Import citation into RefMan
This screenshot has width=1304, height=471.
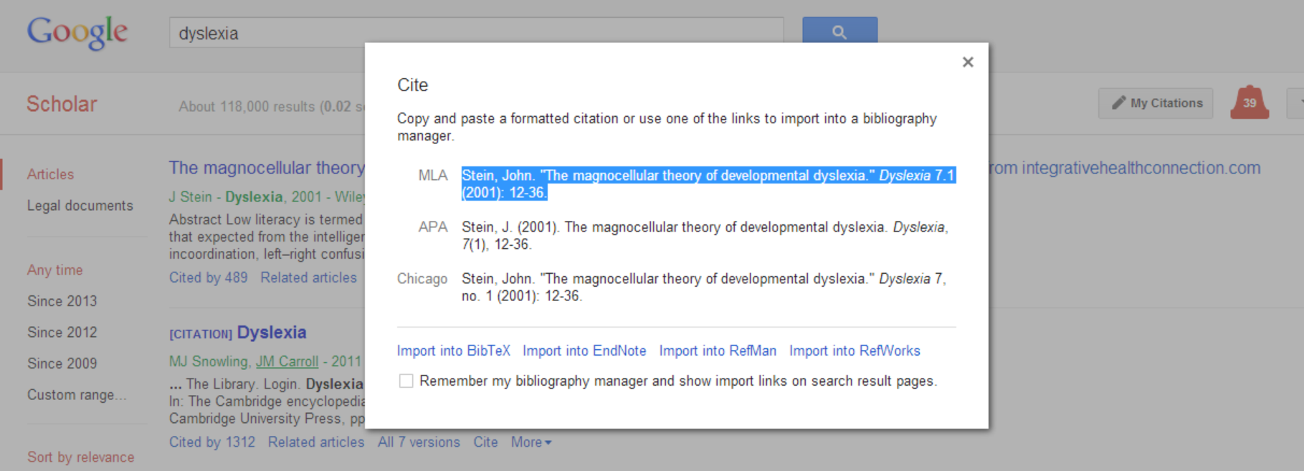[718, 351]
